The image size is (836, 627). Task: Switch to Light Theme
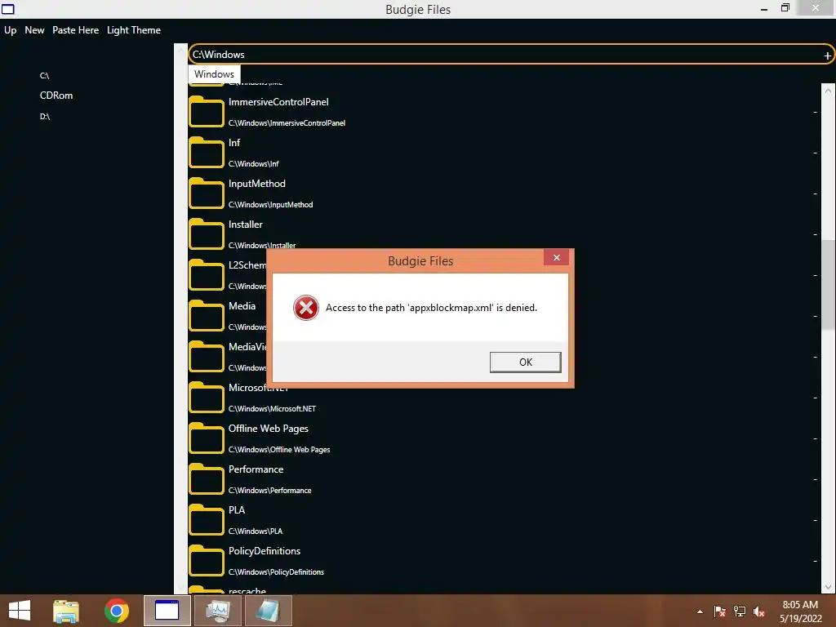click(x=134, y=30)
